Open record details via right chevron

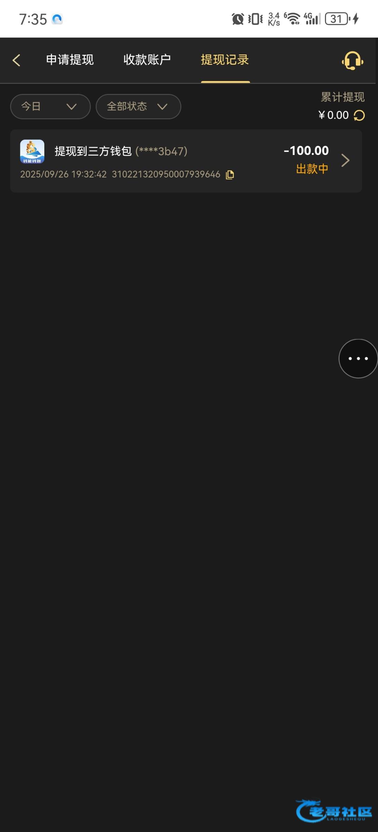coord(345,160)
